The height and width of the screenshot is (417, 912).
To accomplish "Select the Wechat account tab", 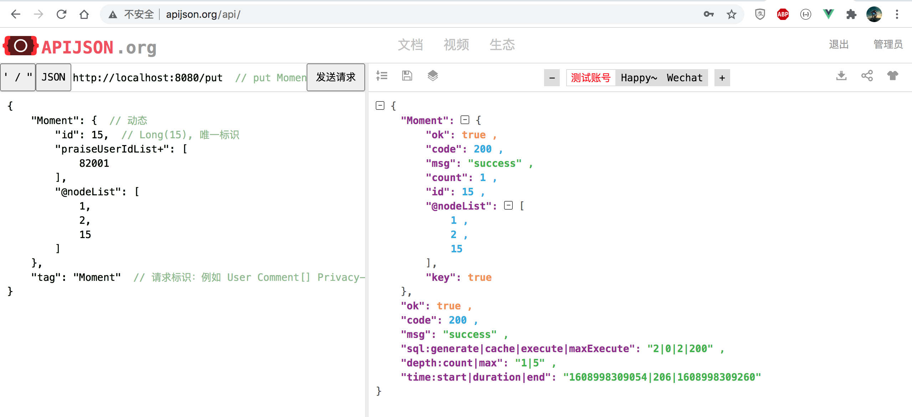I will pos(685,78).
